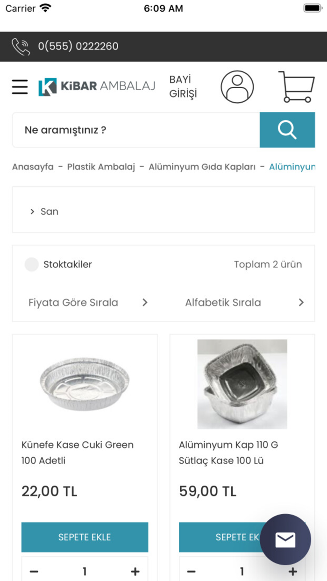327x581 pixels.
Task: Click the Kibar Ambalaj logo
Action: pos(96,86)
